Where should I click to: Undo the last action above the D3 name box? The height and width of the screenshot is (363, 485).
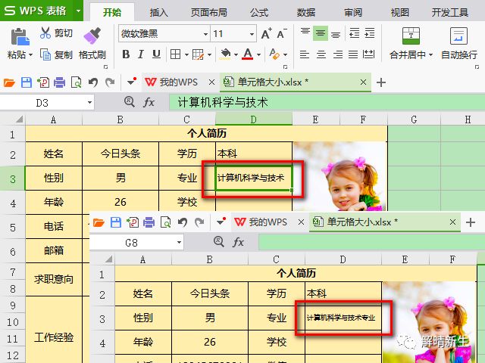coord(92,82)
